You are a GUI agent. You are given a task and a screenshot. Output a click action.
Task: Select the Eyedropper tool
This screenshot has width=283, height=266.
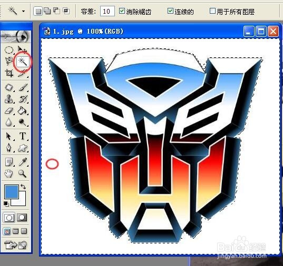tap(23, 162)
